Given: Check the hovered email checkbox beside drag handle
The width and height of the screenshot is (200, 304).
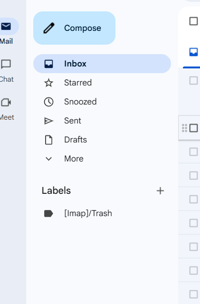Looking at the screenshot, I should 193,128.
